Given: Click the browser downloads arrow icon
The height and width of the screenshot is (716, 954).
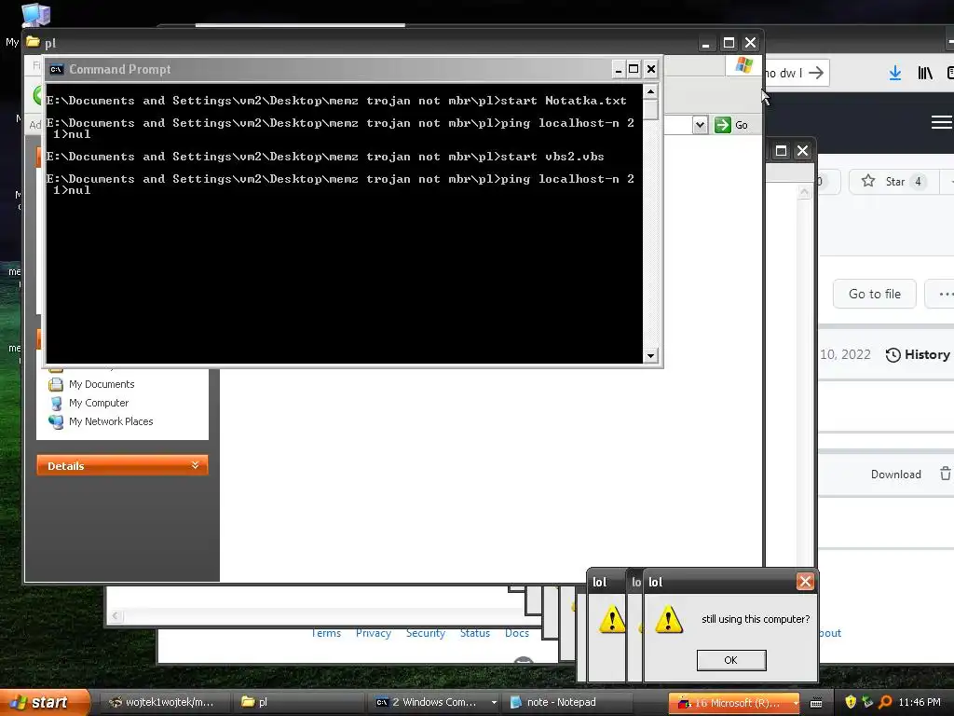Looking at the screenshot, I should point(895,73).
